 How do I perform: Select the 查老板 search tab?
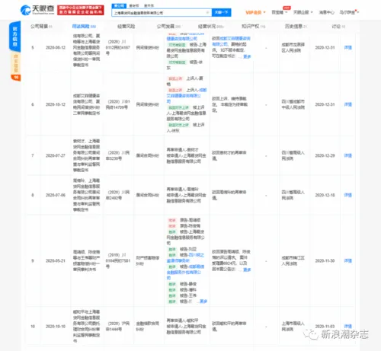point(134,5)
